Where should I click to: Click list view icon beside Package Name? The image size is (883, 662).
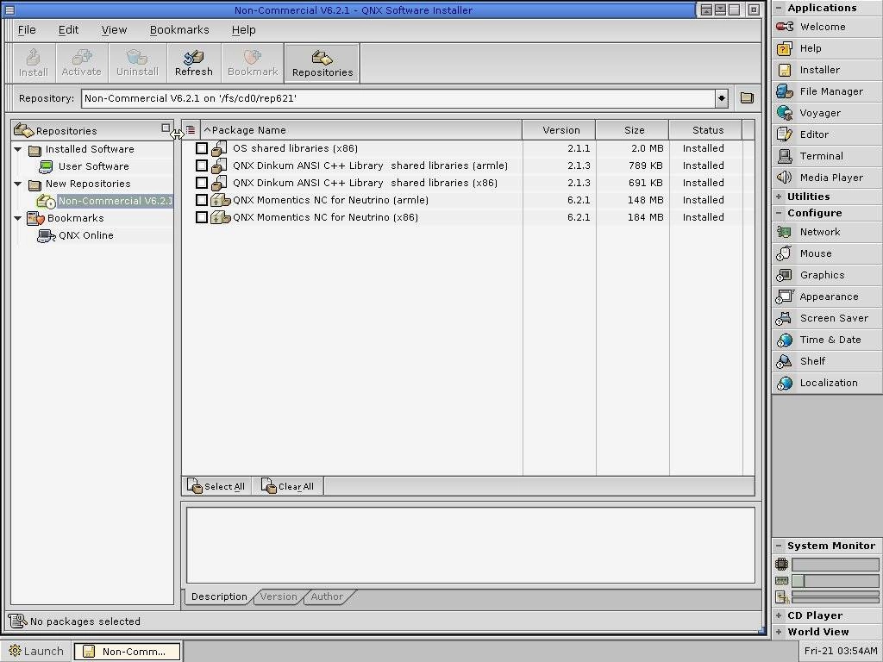tap(191, 130)
